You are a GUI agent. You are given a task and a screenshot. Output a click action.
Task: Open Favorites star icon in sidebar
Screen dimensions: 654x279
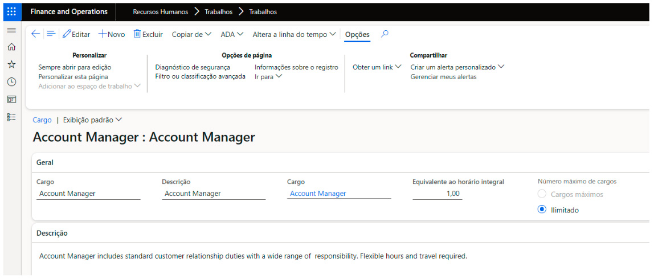[x=11, y=64]
